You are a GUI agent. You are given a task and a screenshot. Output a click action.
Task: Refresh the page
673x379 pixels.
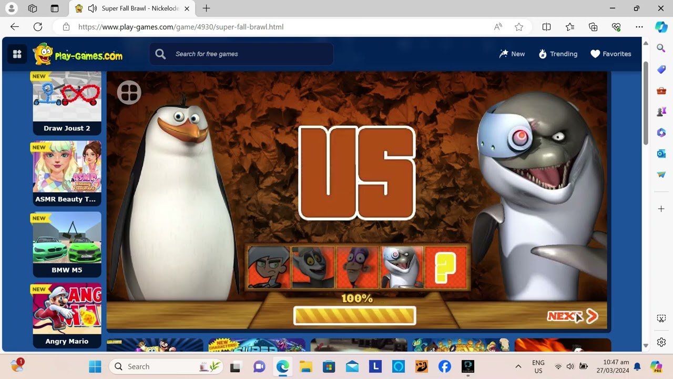(x=38, y=27)
